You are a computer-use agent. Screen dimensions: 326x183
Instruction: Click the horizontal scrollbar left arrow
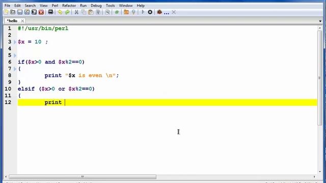[6, 177]
